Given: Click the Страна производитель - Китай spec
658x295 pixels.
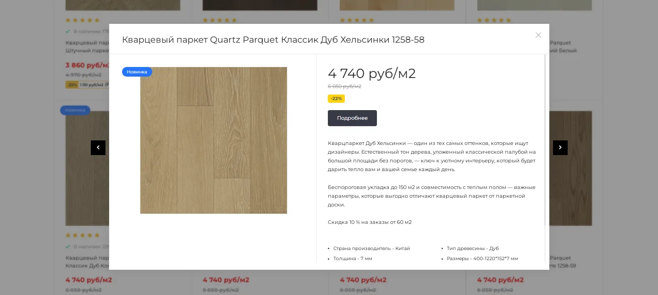Looking at the screenshot, I should point(371,248).
